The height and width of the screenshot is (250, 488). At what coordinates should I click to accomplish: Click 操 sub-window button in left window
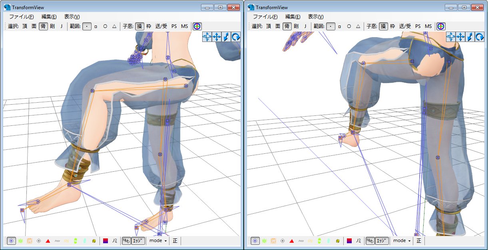click(x=139, y=26)
